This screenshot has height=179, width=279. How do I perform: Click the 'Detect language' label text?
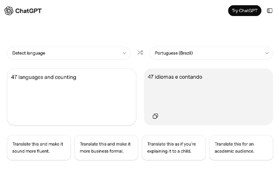point(29,53)
